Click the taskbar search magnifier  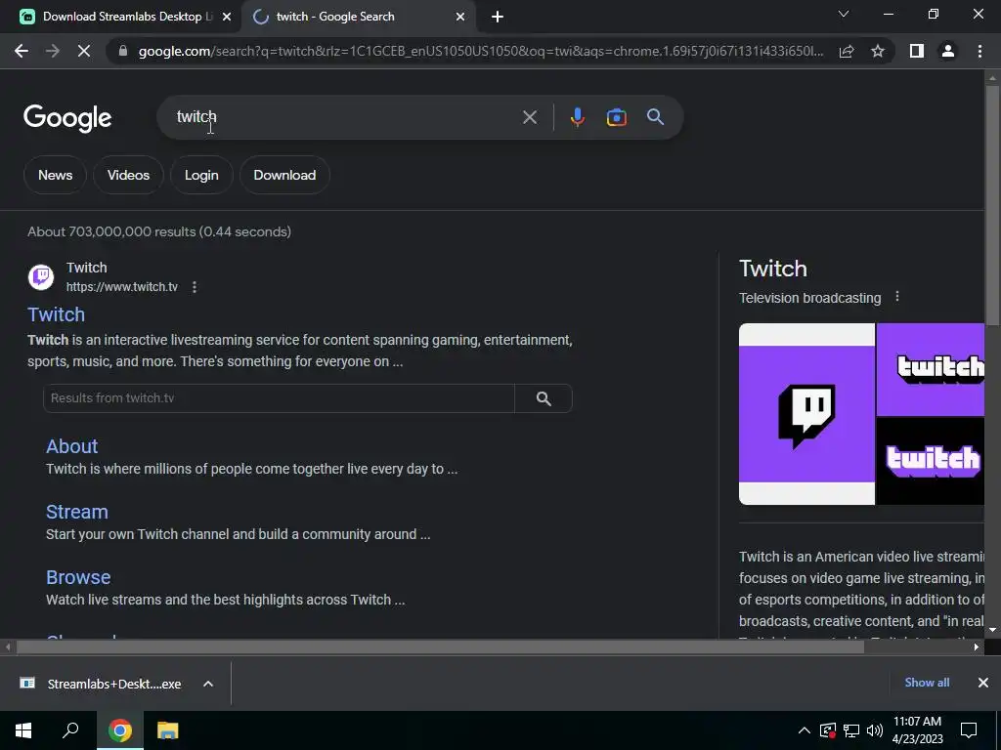point(70,730)
